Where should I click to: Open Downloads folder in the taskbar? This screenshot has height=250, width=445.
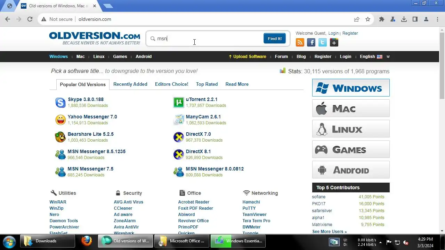point(48,241)
